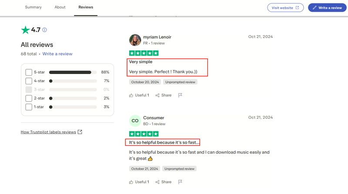Select the Reviews tab
This screenshot has width=348, height=194.
coord(86,7)
